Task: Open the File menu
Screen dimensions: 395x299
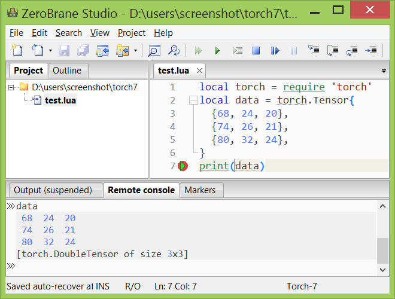Action: (x=16, y=33)
